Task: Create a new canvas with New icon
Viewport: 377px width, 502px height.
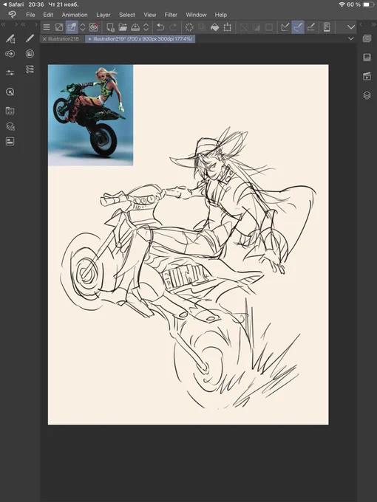Action: [x=110, y=27]
